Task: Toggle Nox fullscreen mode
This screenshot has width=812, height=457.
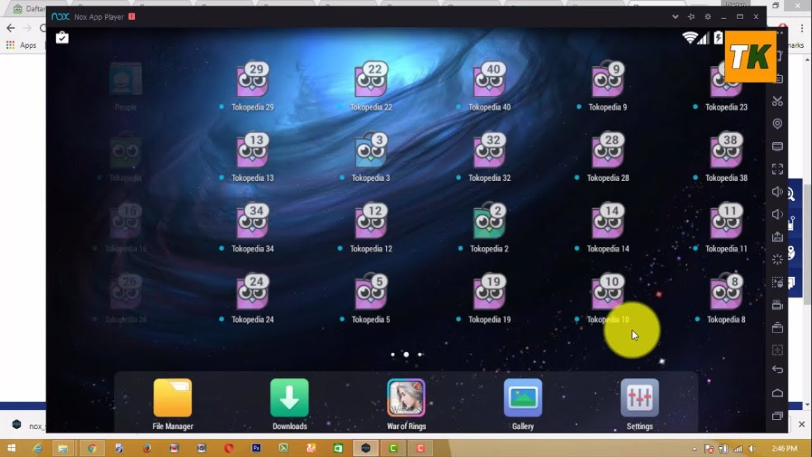Action: [x=777, y=169]
